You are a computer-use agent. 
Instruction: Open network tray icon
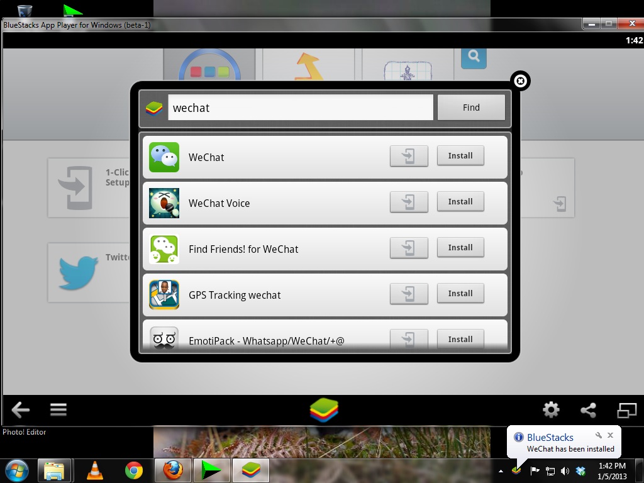pyautogui.click(x=550, y=471)
